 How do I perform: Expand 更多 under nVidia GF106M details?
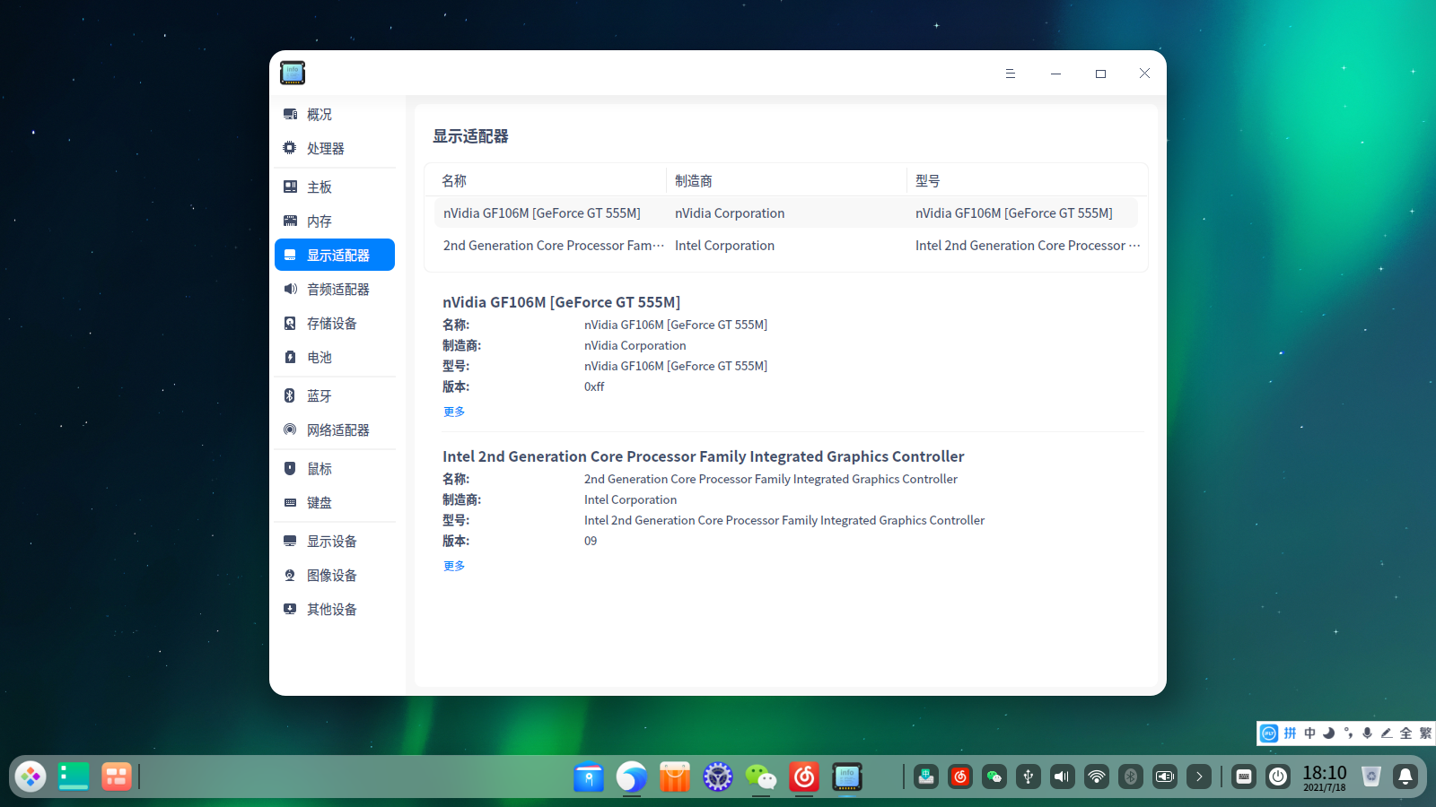click(454, 412)
